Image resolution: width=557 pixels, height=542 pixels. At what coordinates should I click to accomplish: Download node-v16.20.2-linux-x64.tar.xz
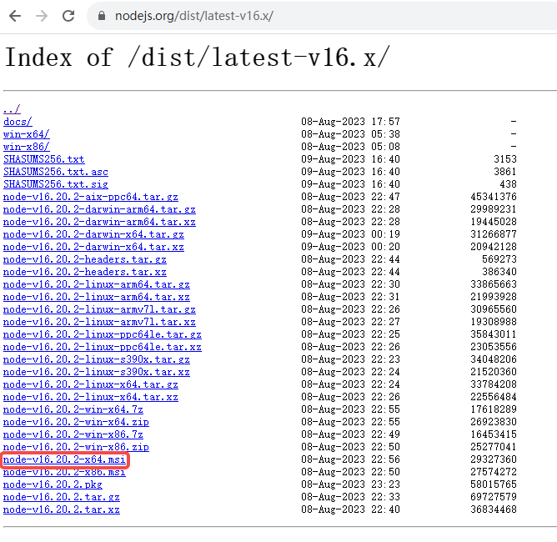[x=91, y=397]
